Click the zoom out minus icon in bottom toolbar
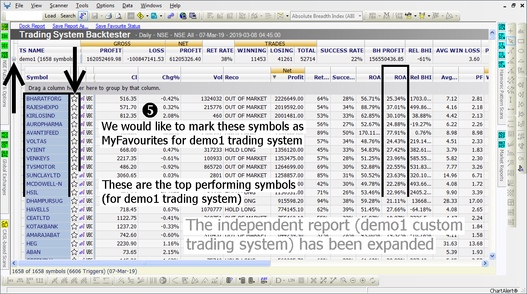The width and height of the screenshot is (527, 294). point(353,280)
